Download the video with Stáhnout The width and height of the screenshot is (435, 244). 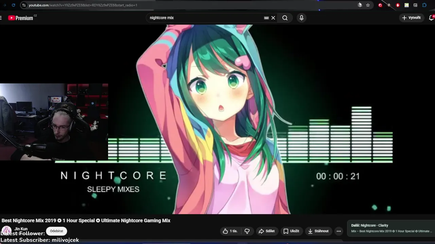[x=318, y=231]
